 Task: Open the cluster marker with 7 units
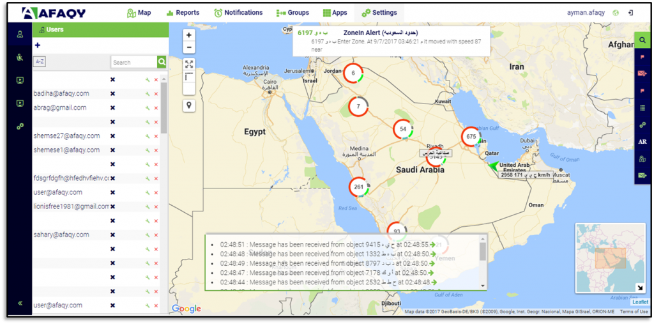tap(358, 107)
